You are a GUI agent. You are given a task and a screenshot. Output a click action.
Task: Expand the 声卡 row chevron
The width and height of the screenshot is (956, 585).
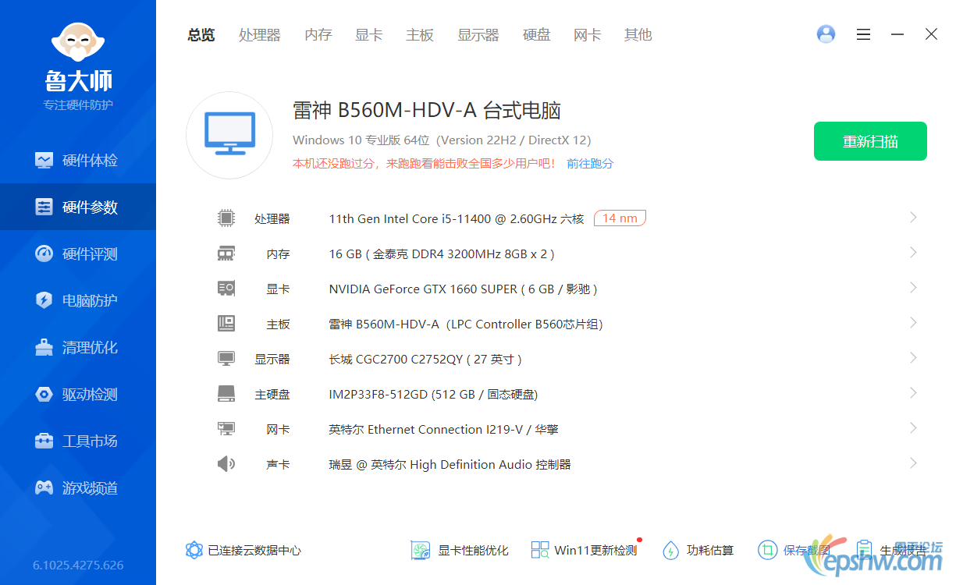[x=913, y=463]
